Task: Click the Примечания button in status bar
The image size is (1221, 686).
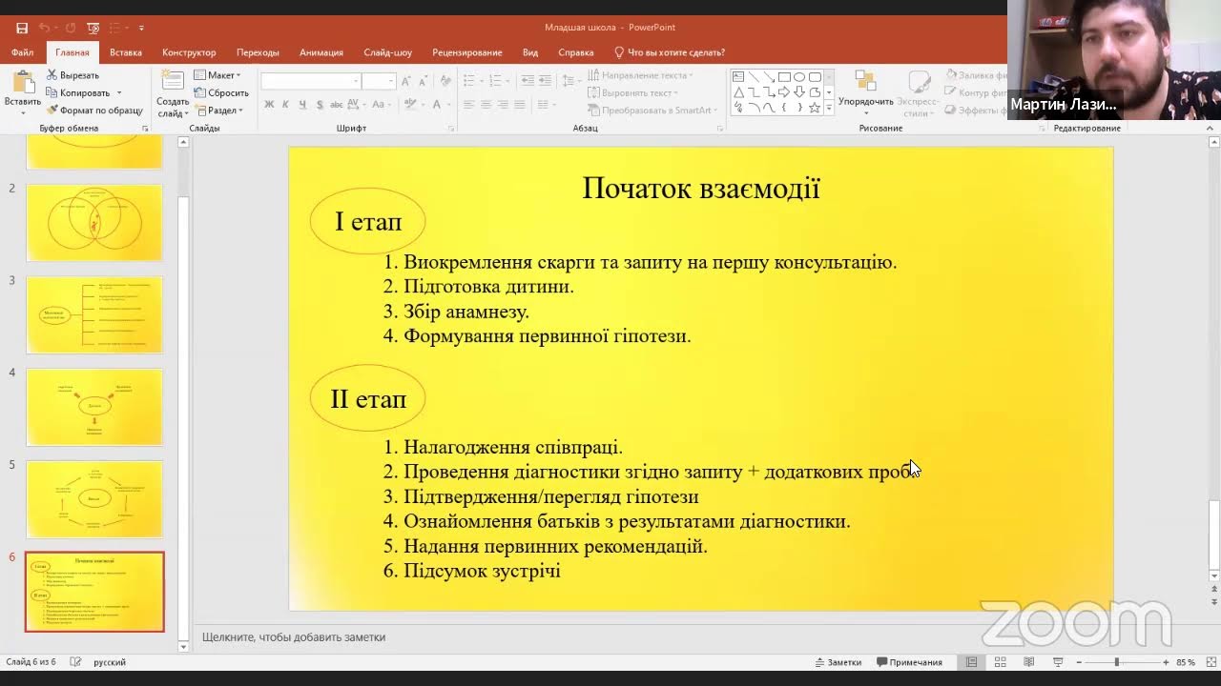Action: (x=910, y=662)
